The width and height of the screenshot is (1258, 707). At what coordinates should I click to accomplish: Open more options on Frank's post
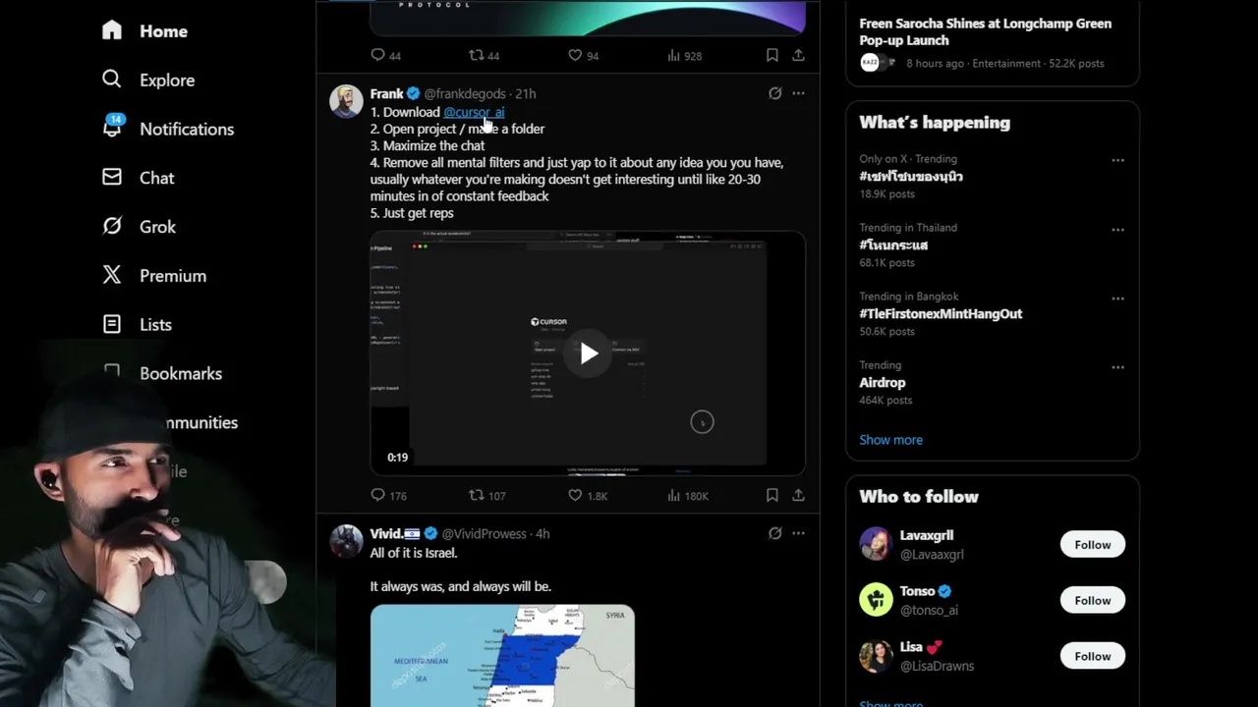click(x=798, y=93)
